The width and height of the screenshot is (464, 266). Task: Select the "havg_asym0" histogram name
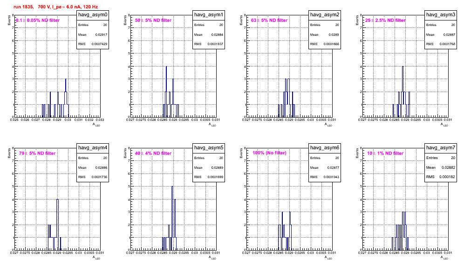(x=93, y=15)
